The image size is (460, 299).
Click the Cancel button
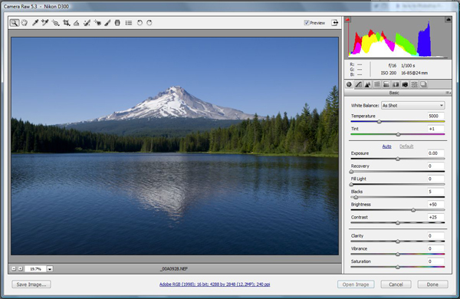[x=396, y=284]
